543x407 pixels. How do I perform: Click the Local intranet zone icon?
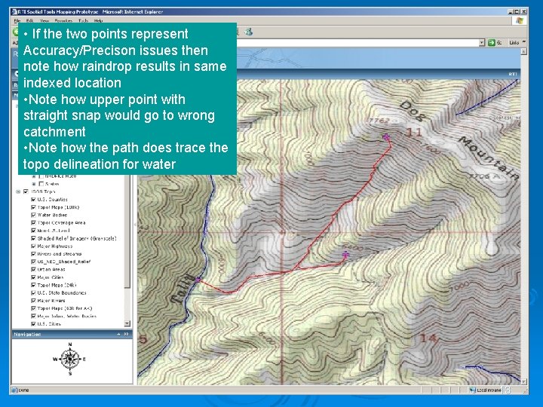coord(472,390)
